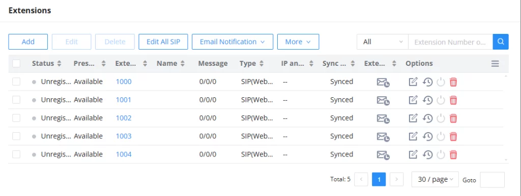Open the history clock icon for extension 1001
This screenshot has width=521, height=196.
tap(427, 100)
